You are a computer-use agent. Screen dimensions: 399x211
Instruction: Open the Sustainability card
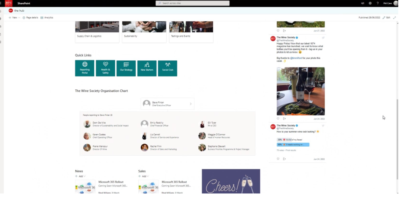pyautogui.click(x=144, y=32)
